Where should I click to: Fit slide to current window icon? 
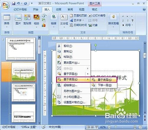pyautogui.click(x=140, y=127)
